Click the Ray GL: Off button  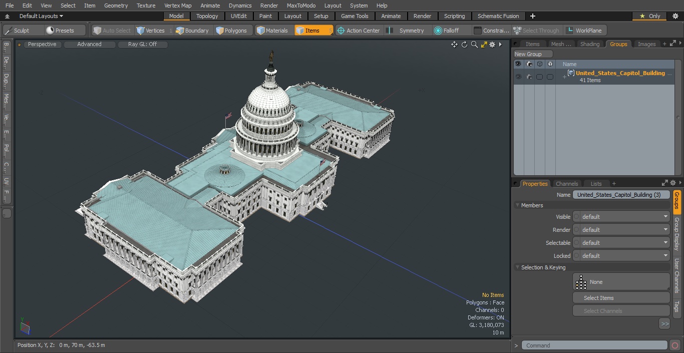point(142,45)
